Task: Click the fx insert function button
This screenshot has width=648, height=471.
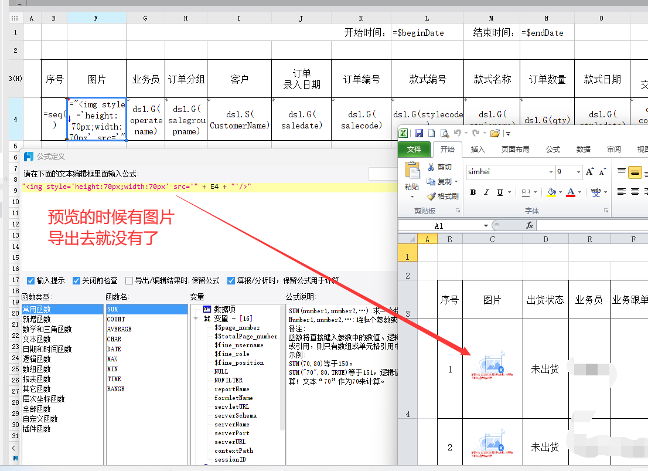Action: point(529,225)
